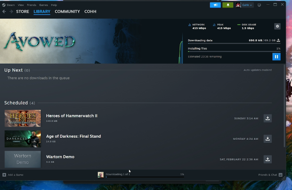Minimize the Steam window
This screenshot has width=292, height=190.
[x=268, y=5]
